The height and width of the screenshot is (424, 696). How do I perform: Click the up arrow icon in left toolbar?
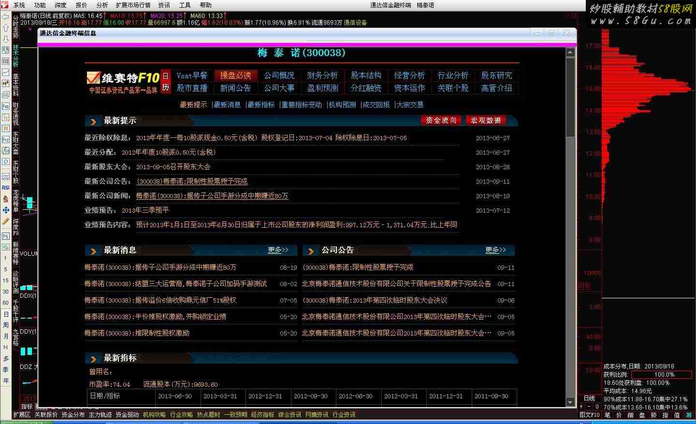[x=5, y=29]
